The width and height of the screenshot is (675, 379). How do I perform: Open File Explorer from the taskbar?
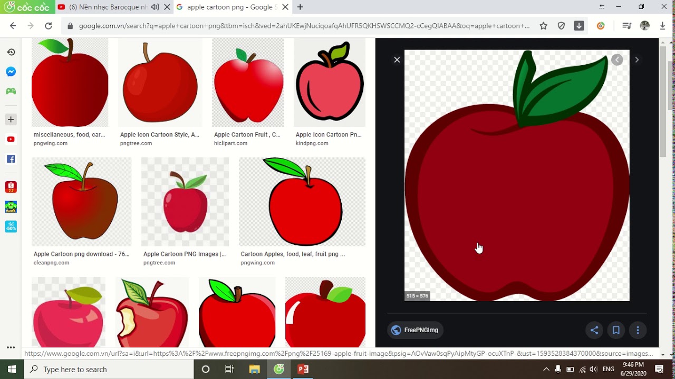coord(254,370)
